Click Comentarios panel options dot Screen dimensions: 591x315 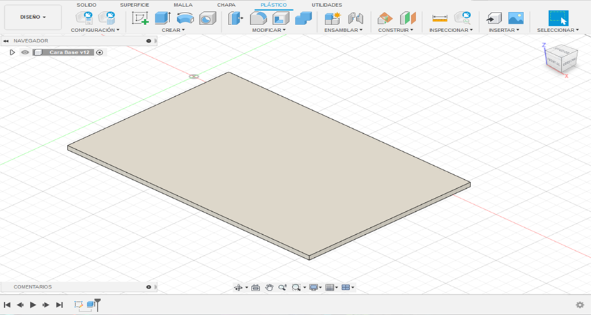[x=148, y=286]
